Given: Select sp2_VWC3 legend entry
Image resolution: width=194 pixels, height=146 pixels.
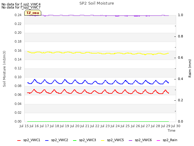Looking at the screenshot, I should click(85, 140).
